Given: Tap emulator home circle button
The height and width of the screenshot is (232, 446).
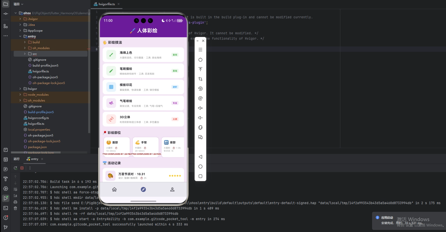Looking at the screenshot, I should tap(200, 166).
